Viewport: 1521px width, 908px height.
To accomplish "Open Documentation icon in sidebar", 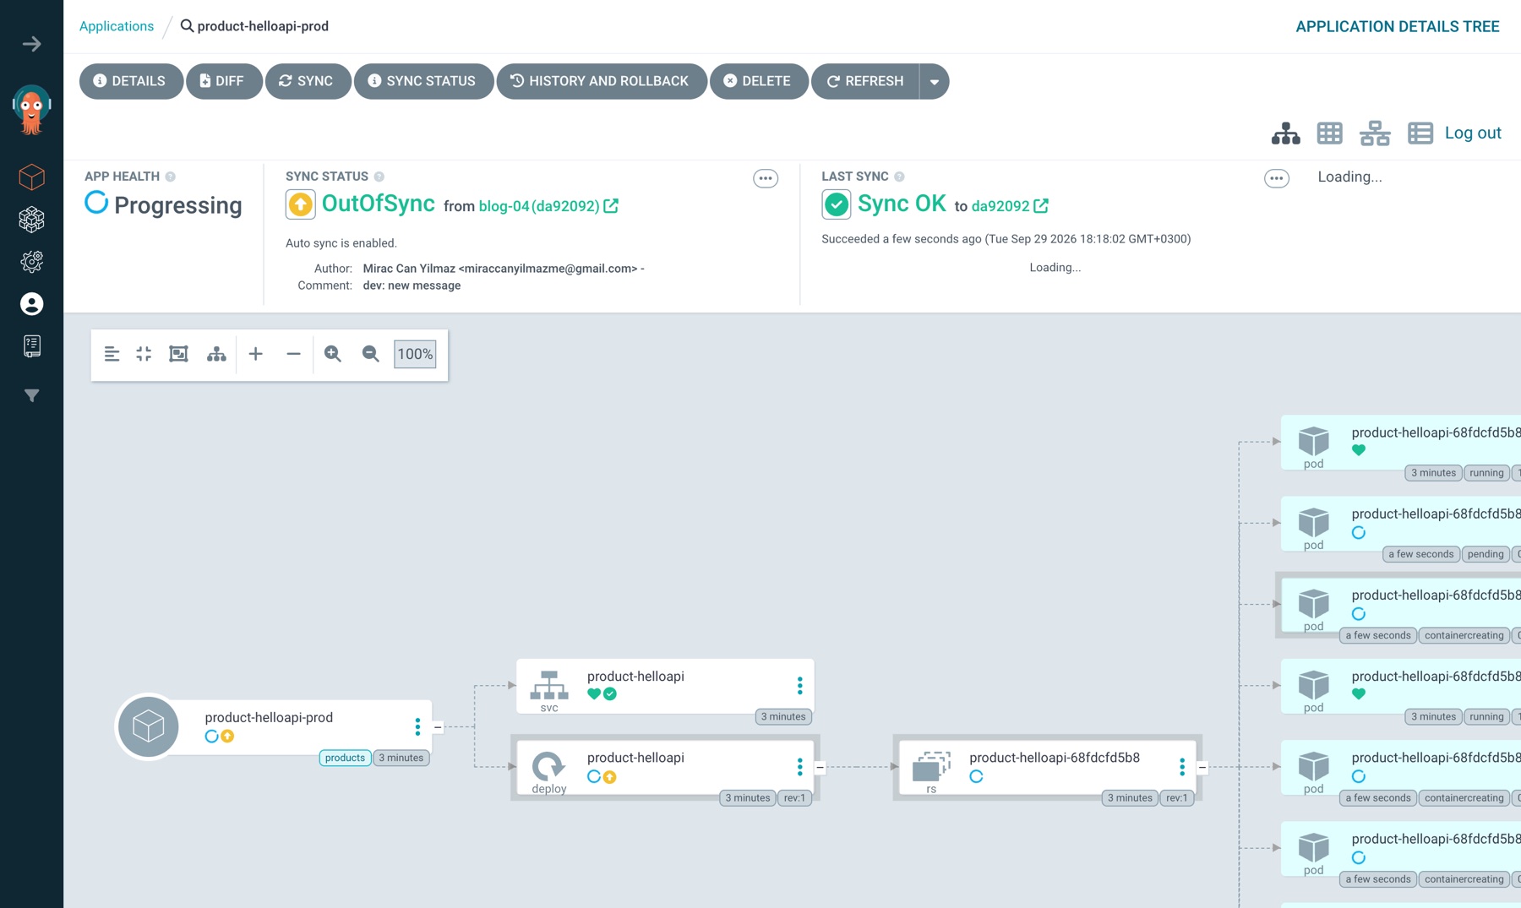I will pos(31,346).
